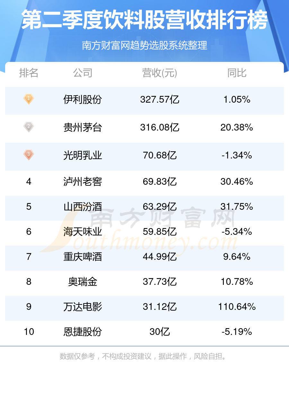The width and height of the screenshot is (289, 417).
Task: Click the 奥瑞金 company name
Action: (x=83, y=282)
